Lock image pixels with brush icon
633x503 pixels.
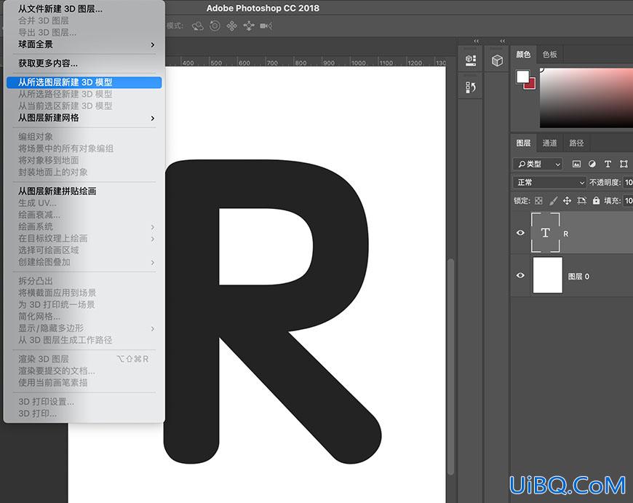[553, 200]
